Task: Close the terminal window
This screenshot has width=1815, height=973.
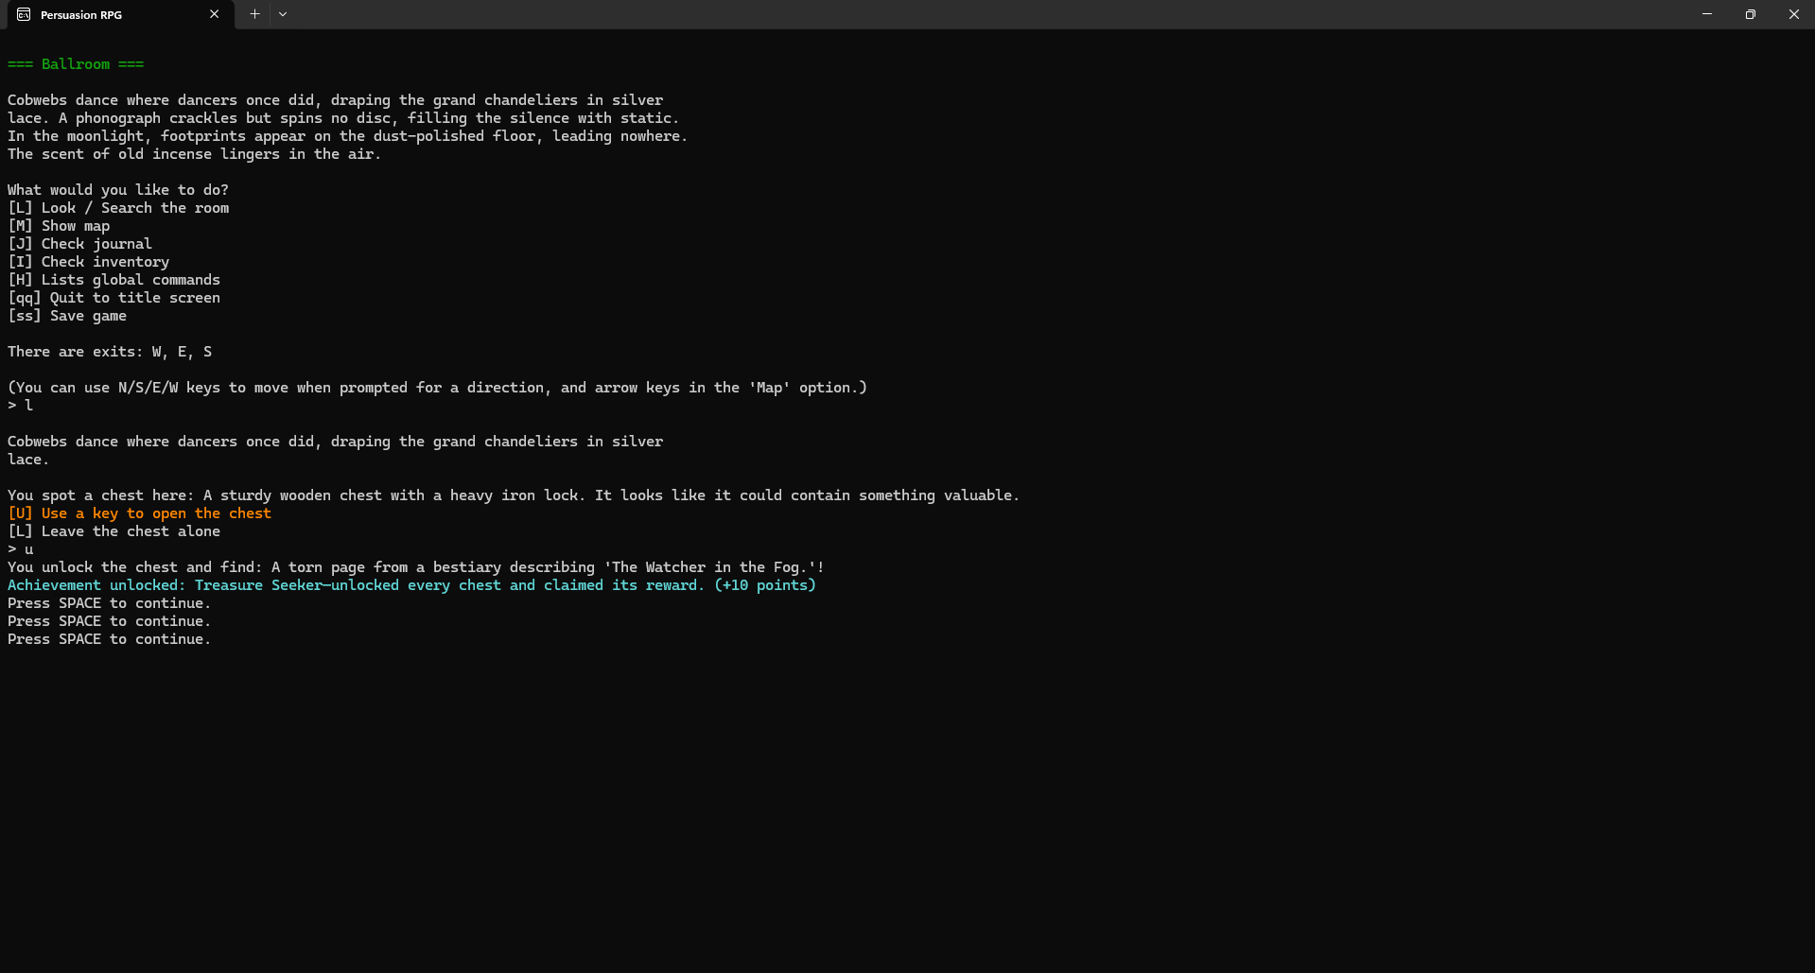Action: [1794, 14]
